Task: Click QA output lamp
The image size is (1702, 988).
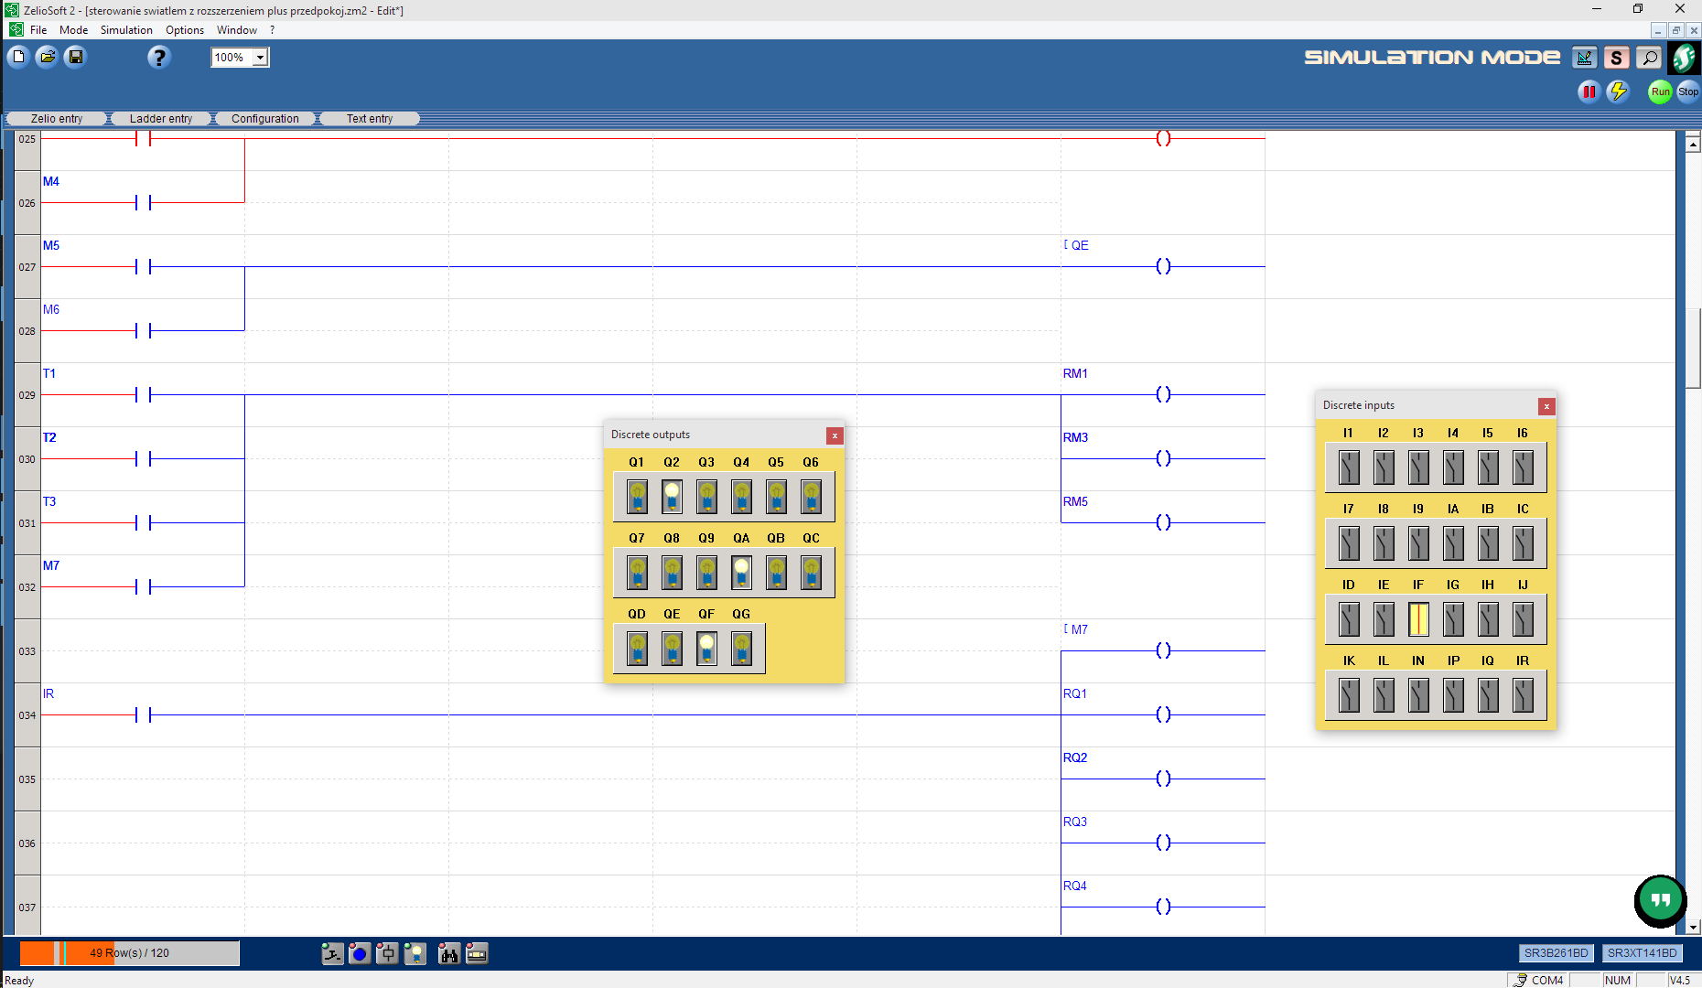Action: [741, 573]
